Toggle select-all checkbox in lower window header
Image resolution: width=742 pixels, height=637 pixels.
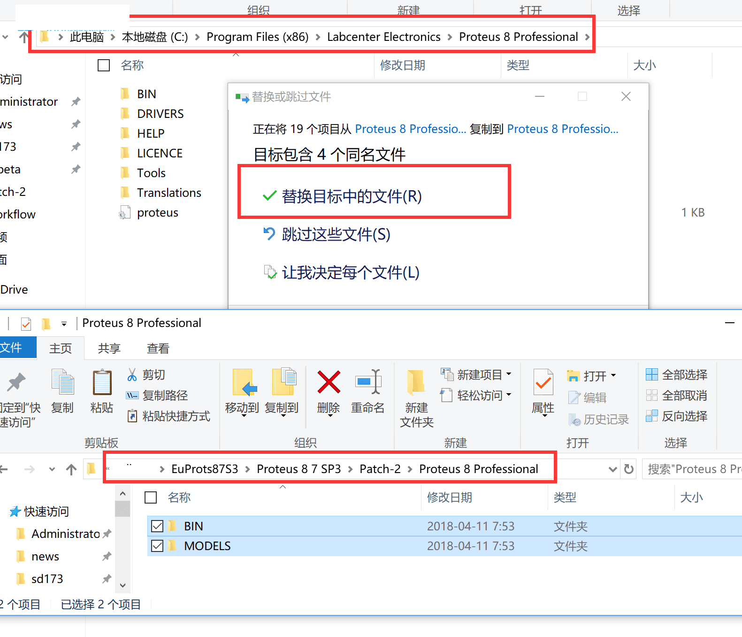pos(151,497)
